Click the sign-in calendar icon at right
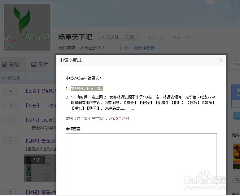This screenshot has height=196, width=240. pos(238,92)
